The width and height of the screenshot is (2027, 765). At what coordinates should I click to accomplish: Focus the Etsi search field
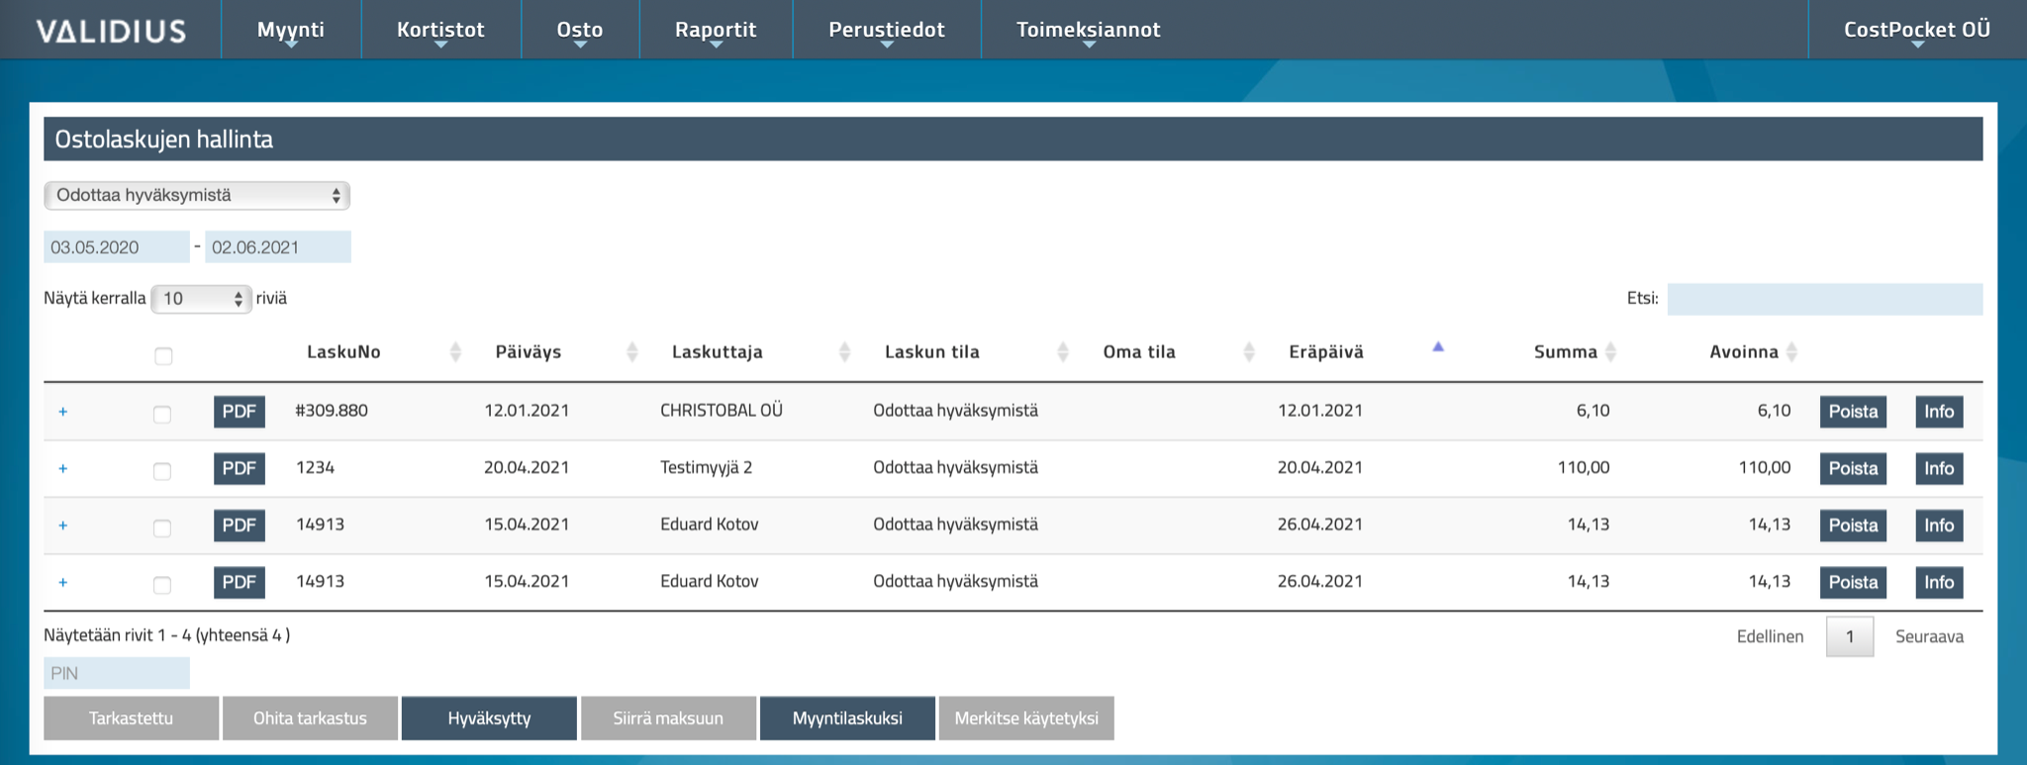[1825, 299]
